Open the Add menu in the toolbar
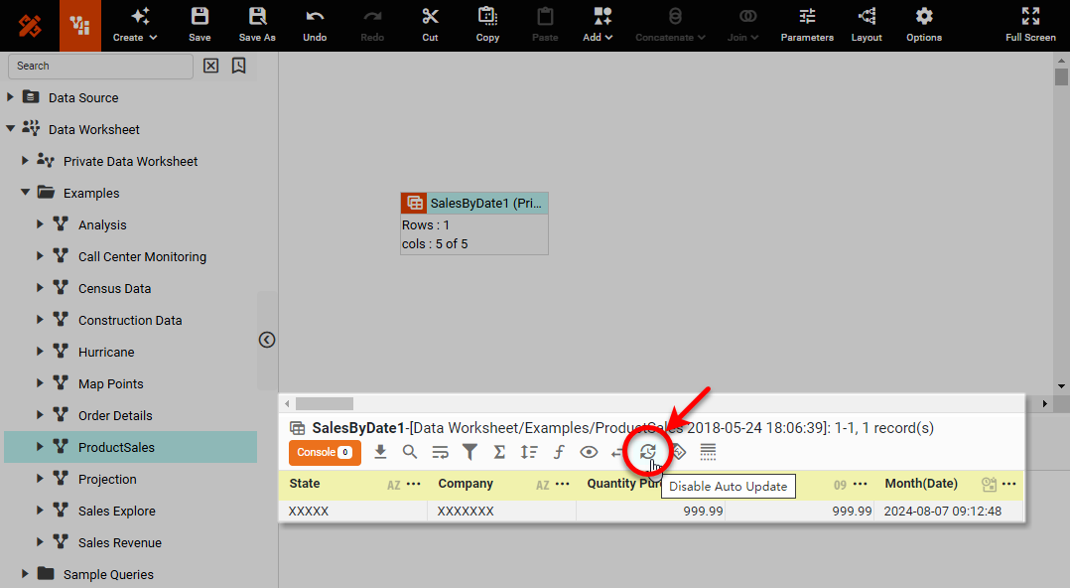Screen dimensions: 1070x588 coord(597,24)
